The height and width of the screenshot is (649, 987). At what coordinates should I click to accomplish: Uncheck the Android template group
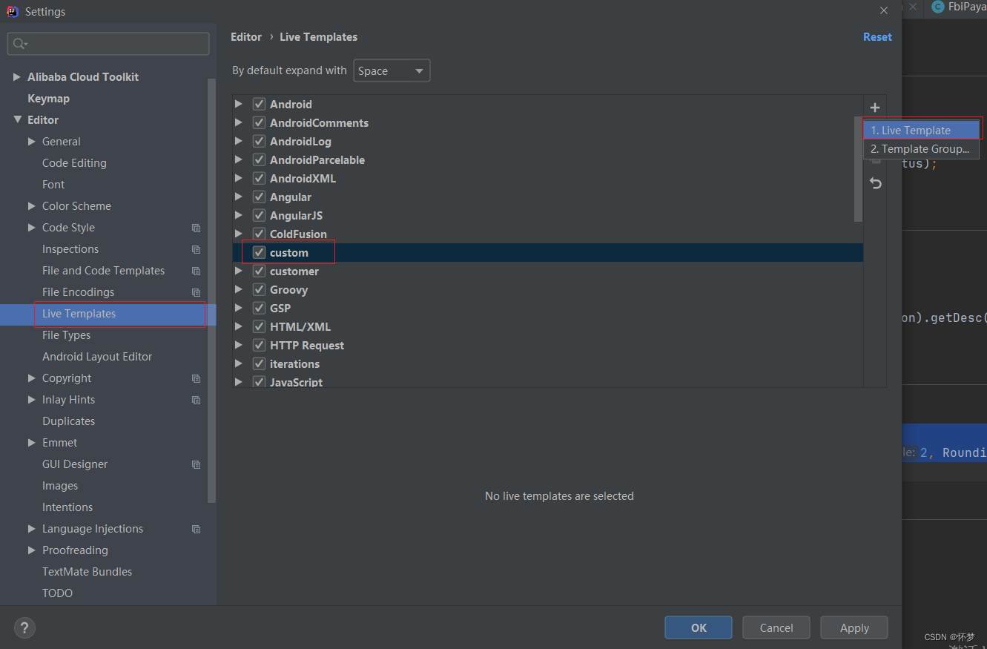click(x=259, y=104)
